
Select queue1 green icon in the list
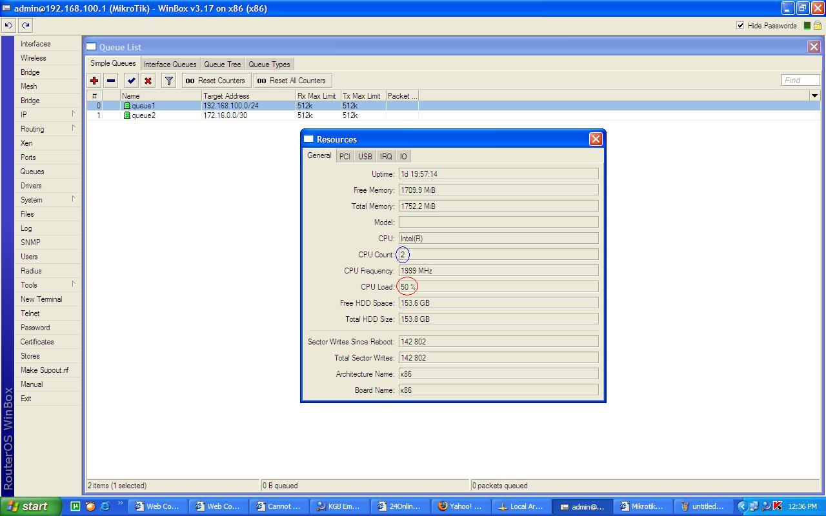pyautogui.click(x=126, y=105)
